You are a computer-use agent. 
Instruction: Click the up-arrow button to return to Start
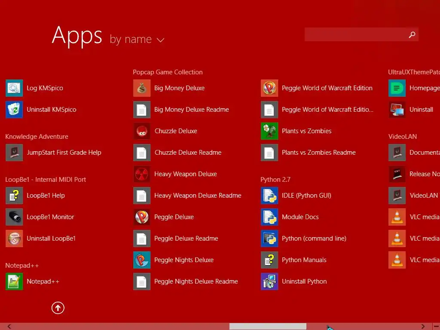[x=58, y=308]
